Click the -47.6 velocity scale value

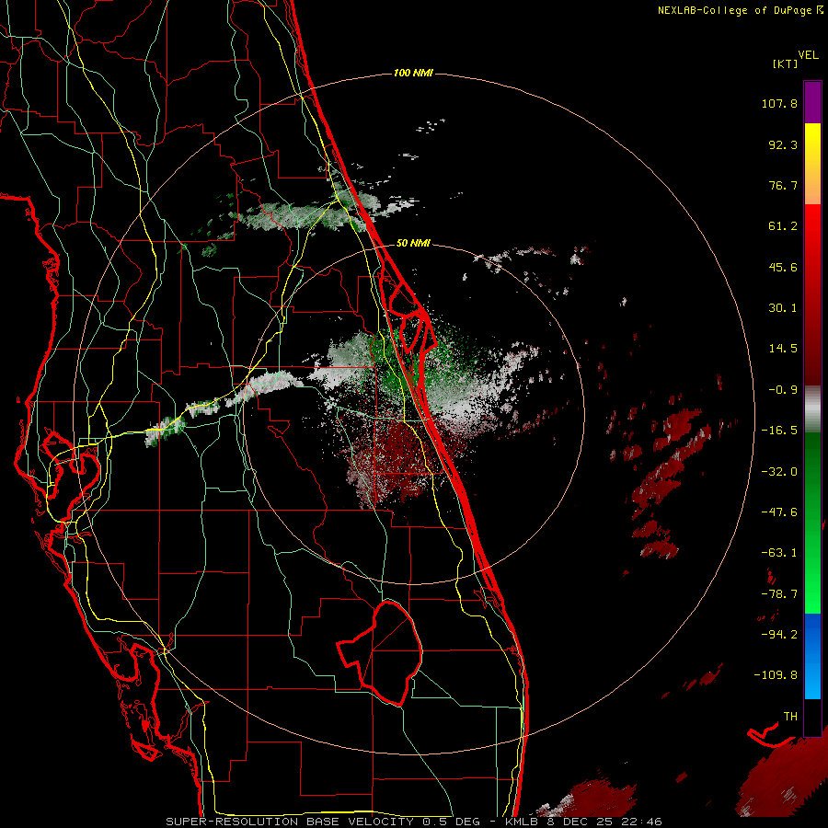[x=779, y=512]
